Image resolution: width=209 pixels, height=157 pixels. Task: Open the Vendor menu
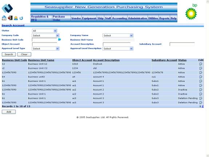(76, 18)
